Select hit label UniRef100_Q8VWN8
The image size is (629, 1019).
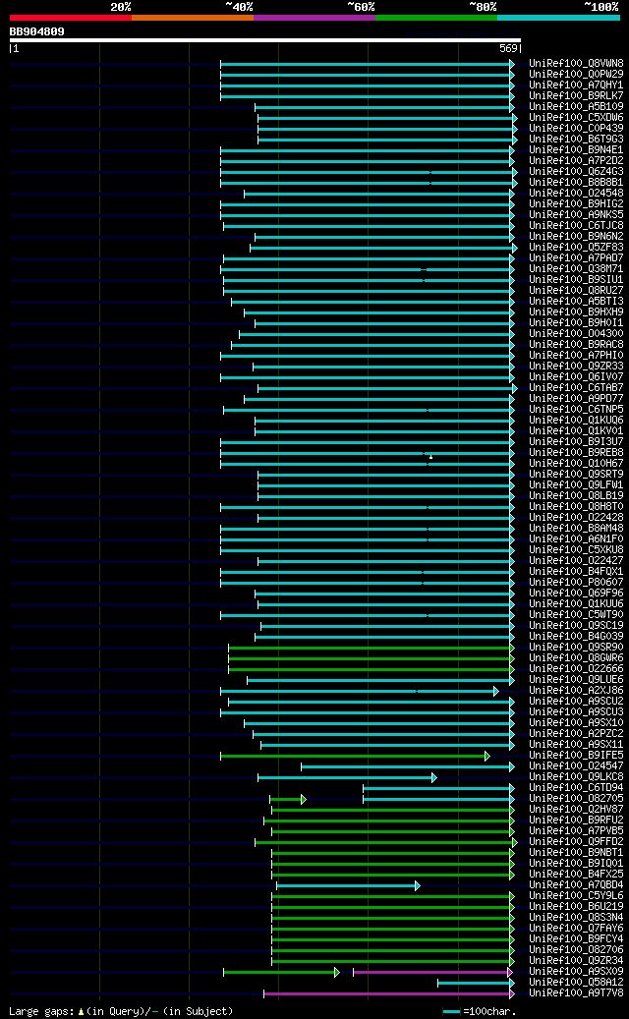click(576, 64)
